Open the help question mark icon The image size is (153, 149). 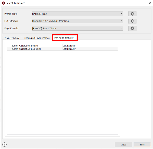tap(4, 144)
